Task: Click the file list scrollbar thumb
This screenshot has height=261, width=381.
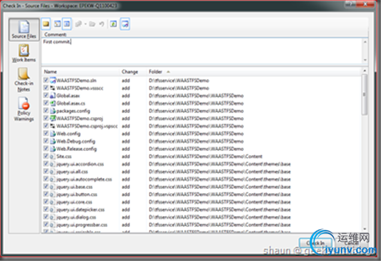Action: coord(364,95)
